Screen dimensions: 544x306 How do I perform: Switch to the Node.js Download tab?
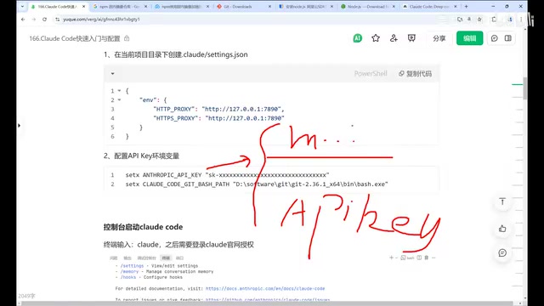click(366, 7)
